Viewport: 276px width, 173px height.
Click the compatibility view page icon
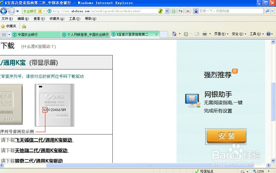pyautogui.click(x=174, y=11)
